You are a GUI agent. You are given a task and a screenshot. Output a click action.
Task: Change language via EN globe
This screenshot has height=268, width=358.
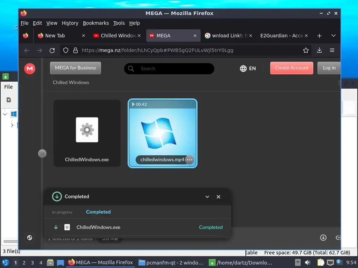pos(248,68)
